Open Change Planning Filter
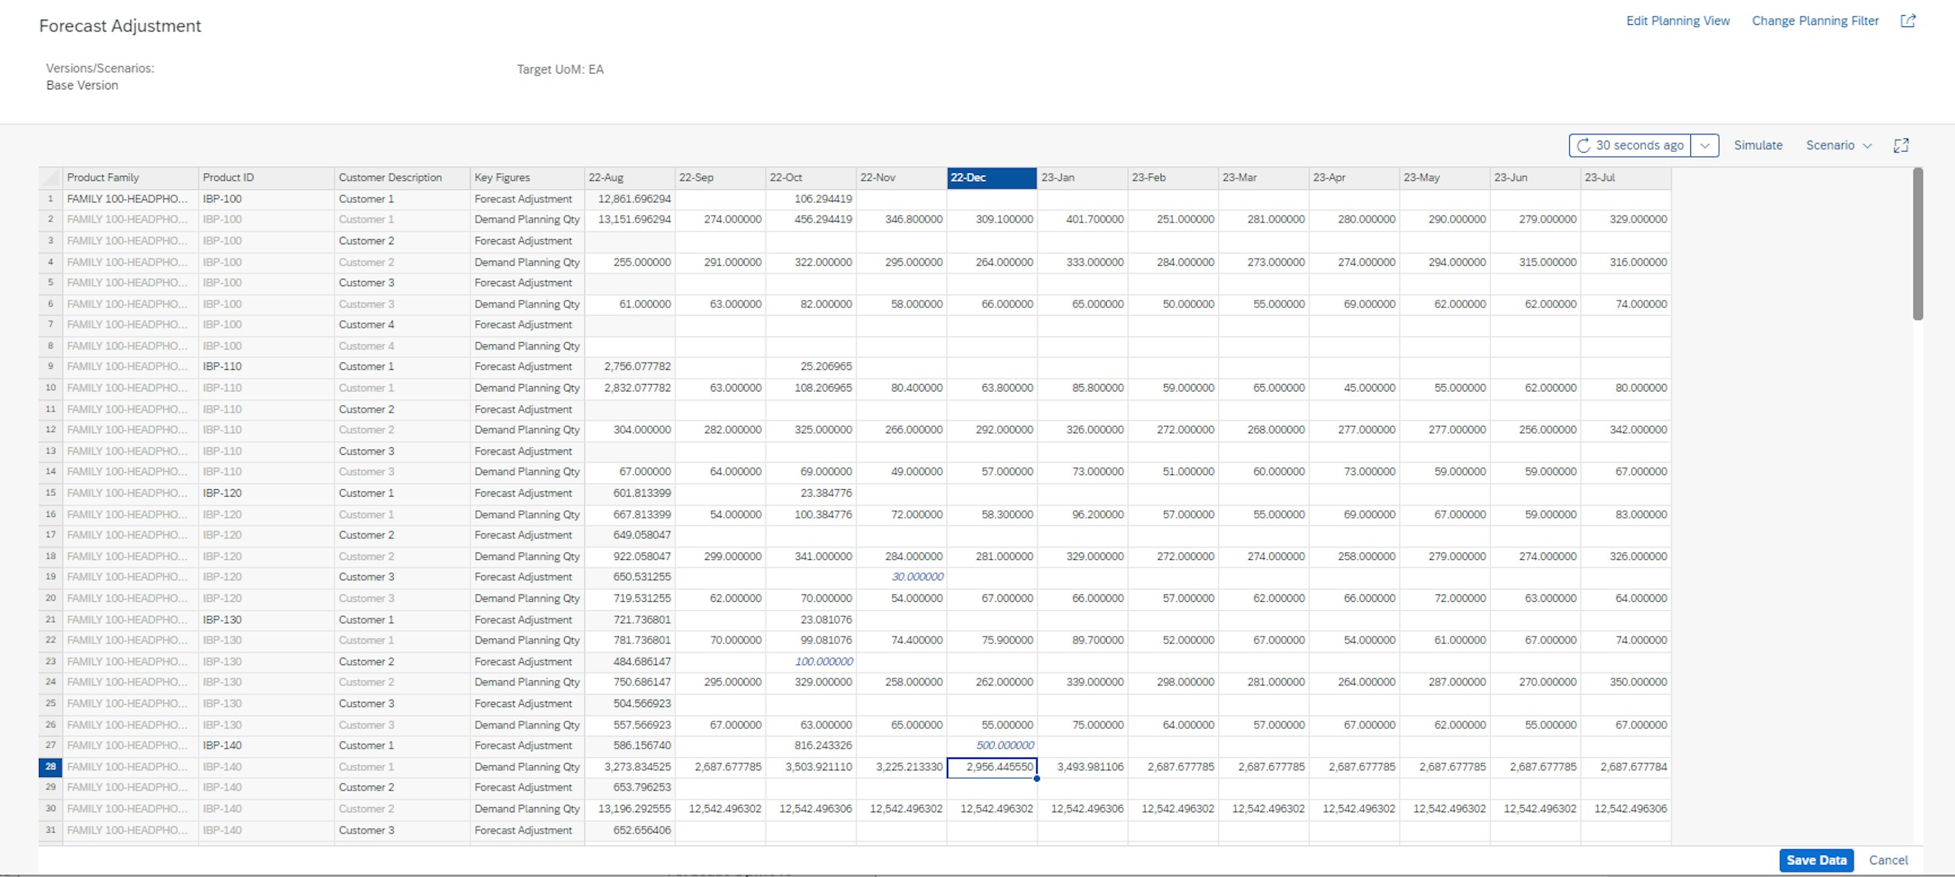1955x877 pixels. [1814, 20]
